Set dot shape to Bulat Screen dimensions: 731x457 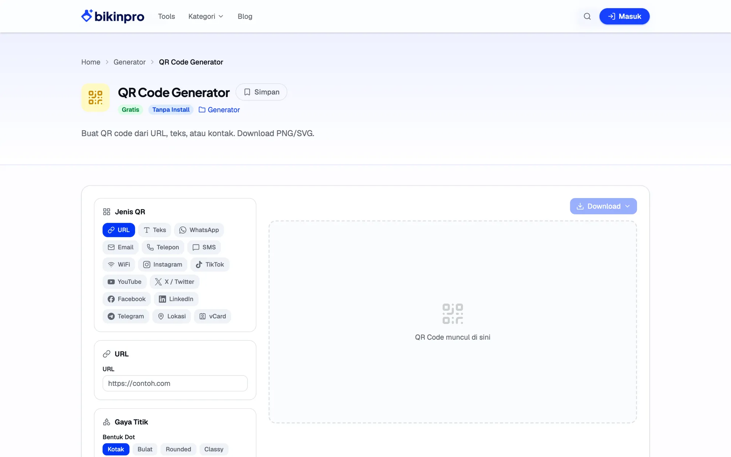[x=145, y=449]
